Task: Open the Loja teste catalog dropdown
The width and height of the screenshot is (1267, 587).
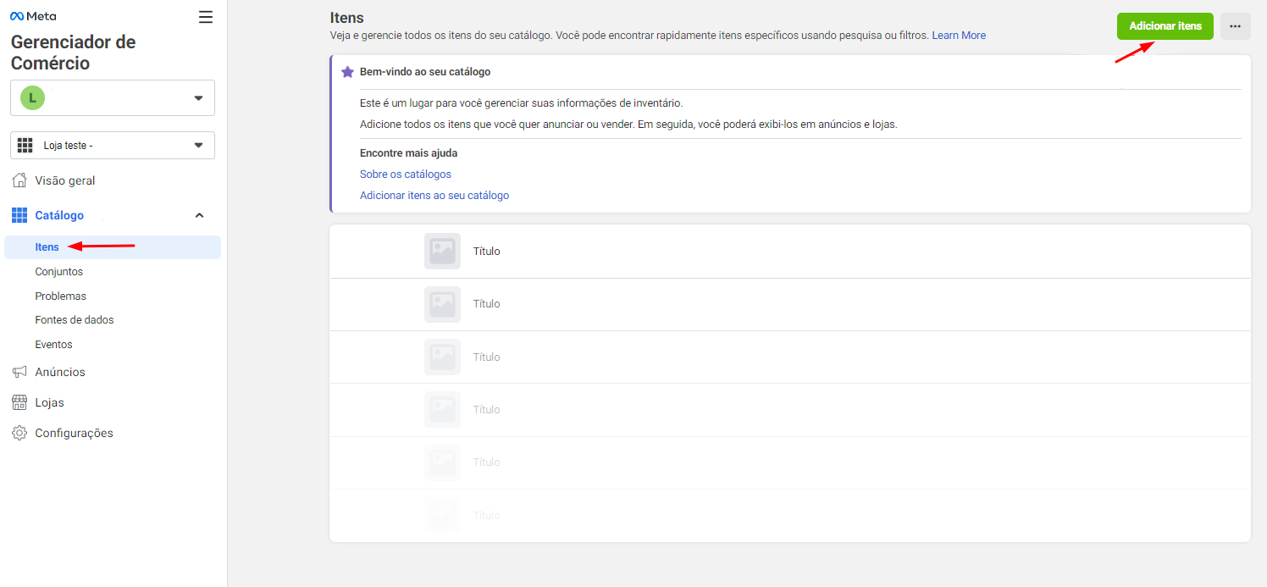Action: pos(113,146)
